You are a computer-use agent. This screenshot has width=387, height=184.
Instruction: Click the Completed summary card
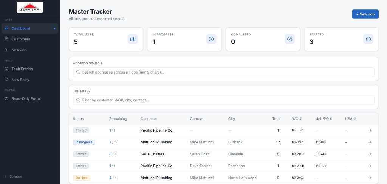(x=263, y=39)
